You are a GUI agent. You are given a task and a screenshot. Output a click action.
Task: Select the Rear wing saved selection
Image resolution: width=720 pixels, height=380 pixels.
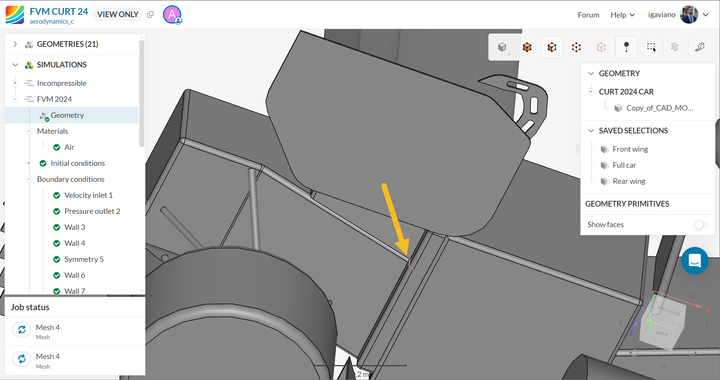pos(629,181)
